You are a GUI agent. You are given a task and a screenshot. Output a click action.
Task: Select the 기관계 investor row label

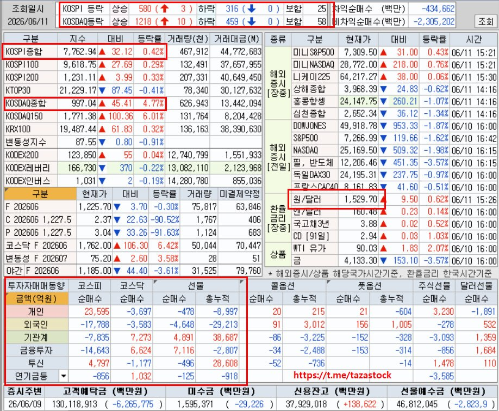(x=36, y=337)
